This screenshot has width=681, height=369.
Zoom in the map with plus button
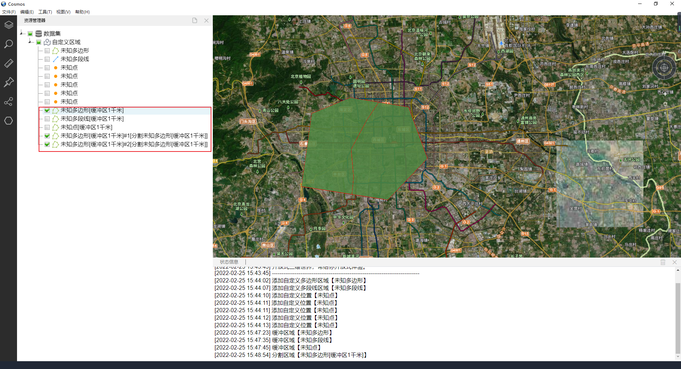[665, 93]
